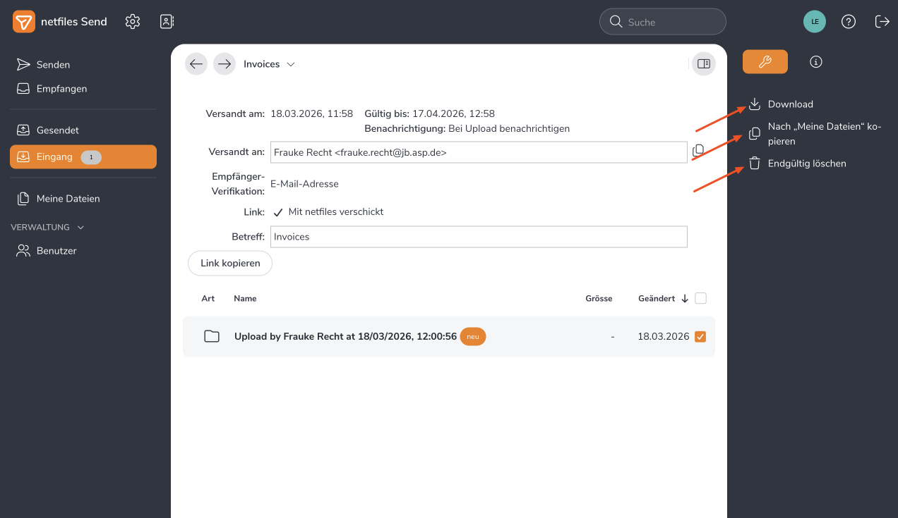Navigate back with the left arrow

pos(196,64)
